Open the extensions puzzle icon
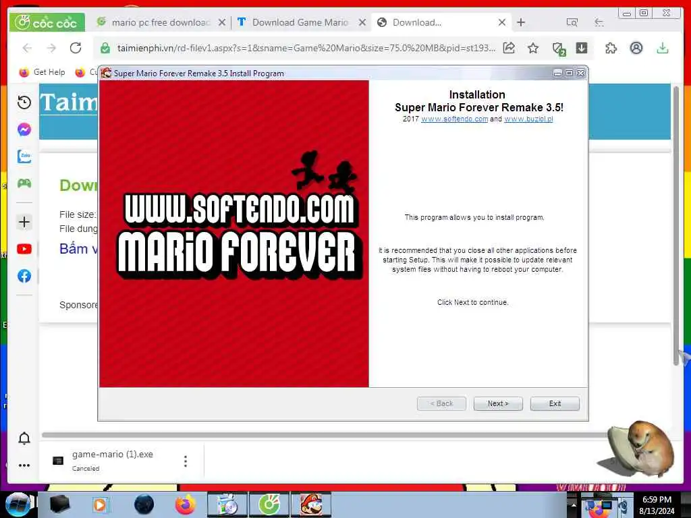 coord(611,48)
